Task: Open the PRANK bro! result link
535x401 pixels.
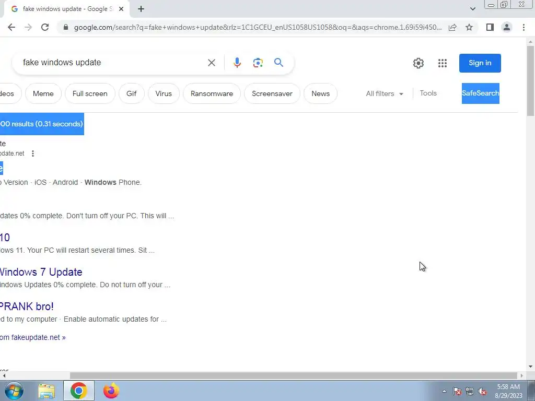Action: pyautogui.click(x=27, y=306)
